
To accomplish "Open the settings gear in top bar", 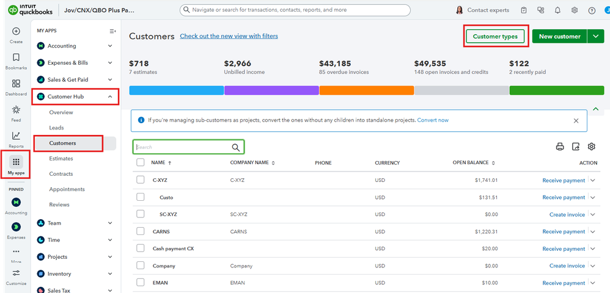I will click(575, 10).
